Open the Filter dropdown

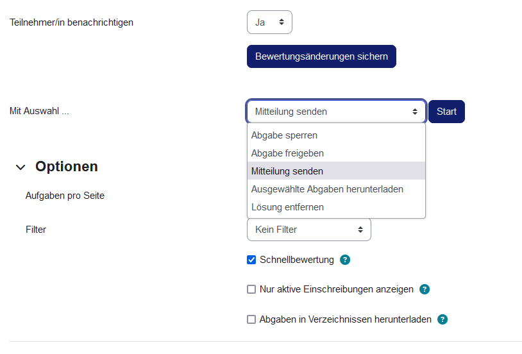[308, 230]
